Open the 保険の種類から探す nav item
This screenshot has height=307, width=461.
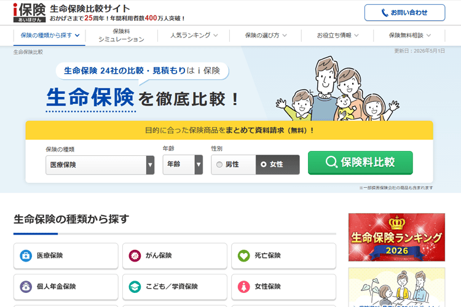click(x=49, y=36)
